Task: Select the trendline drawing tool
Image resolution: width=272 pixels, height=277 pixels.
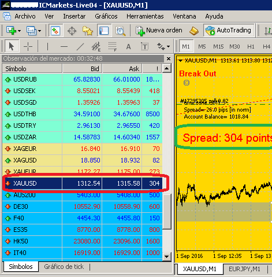Action: (x=80, y=46)
